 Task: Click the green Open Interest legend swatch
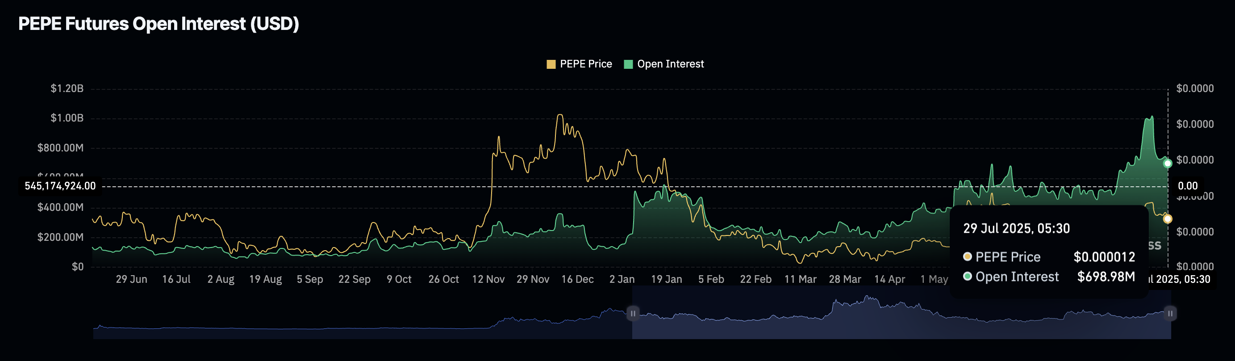click(x=628, y=64)
